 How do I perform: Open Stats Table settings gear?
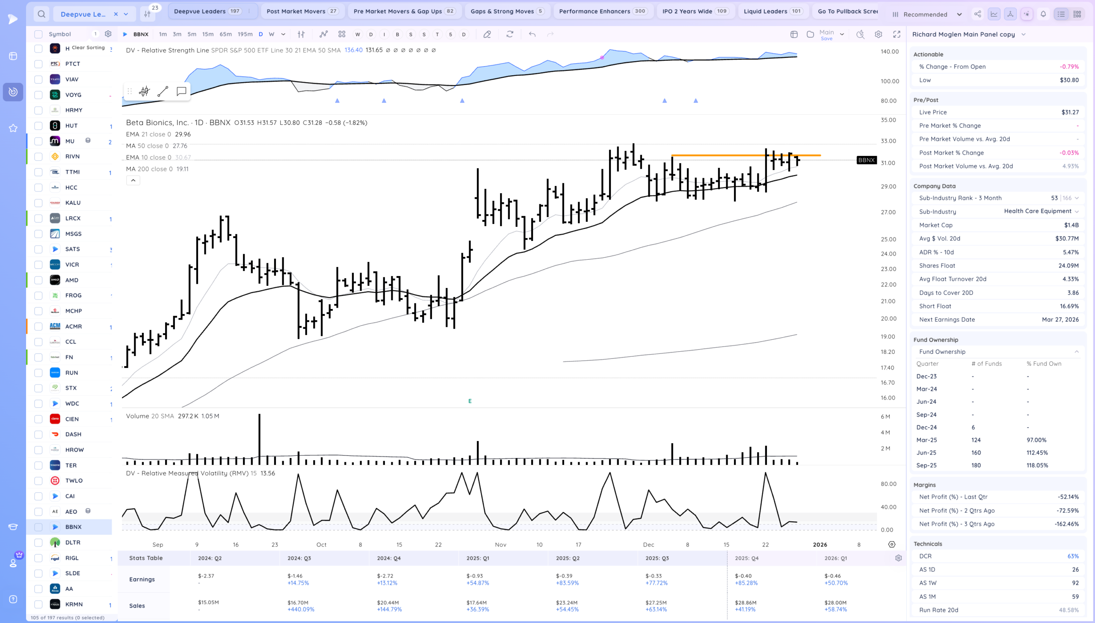[898, 558]
